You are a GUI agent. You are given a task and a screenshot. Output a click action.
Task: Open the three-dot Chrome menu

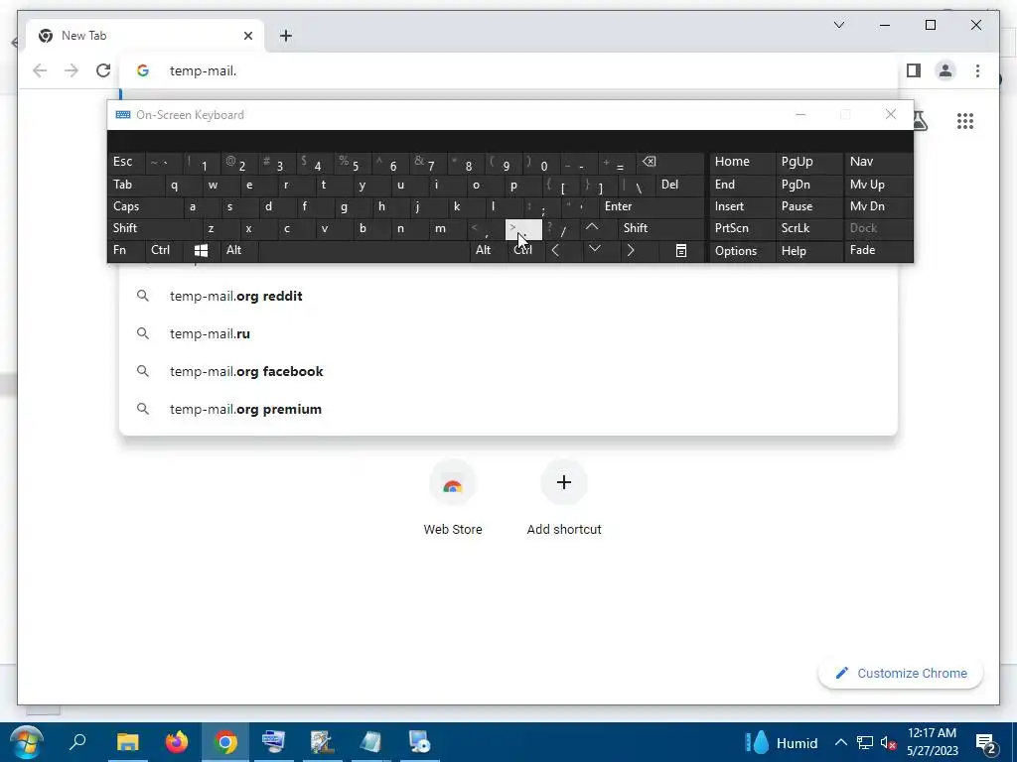coord(977,70)
